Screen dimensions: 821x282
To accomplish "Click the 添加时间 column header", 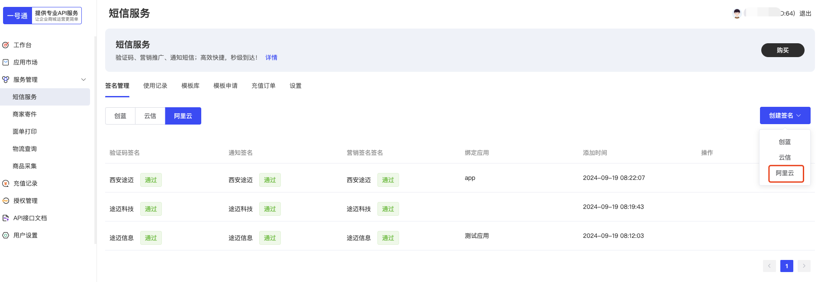I will [595, 153].
